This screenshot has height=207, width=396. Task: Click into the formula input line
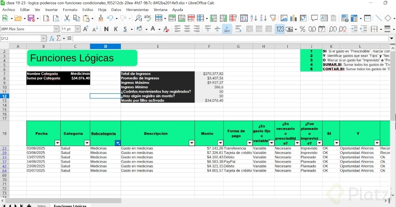(231, 39)
